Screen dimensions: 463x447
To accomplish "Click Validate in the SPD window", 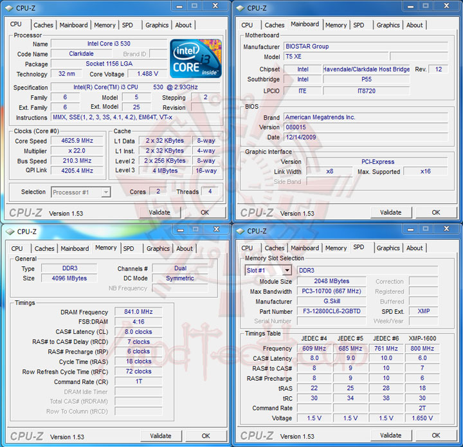I will click(391, 435).
